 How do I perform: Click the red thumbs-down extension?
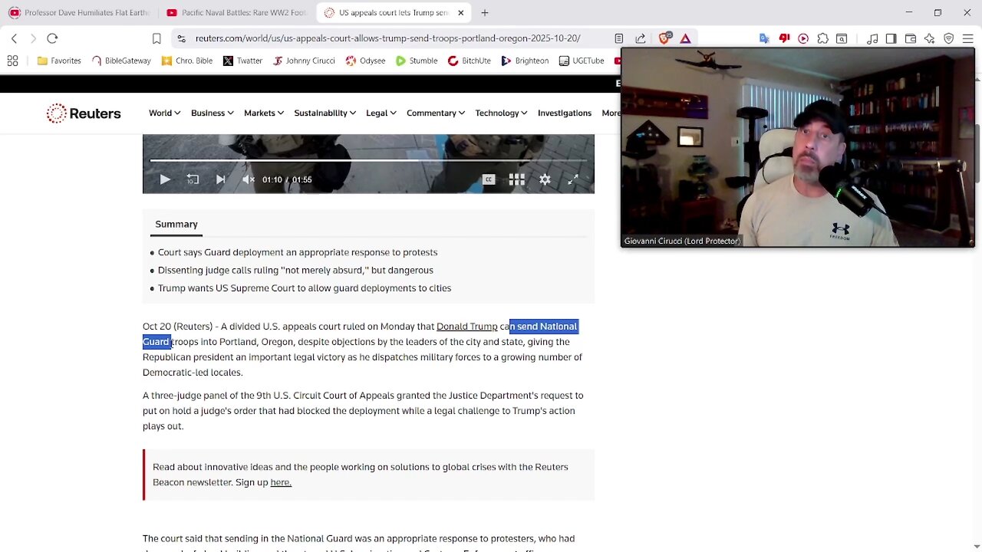point(784,38)
